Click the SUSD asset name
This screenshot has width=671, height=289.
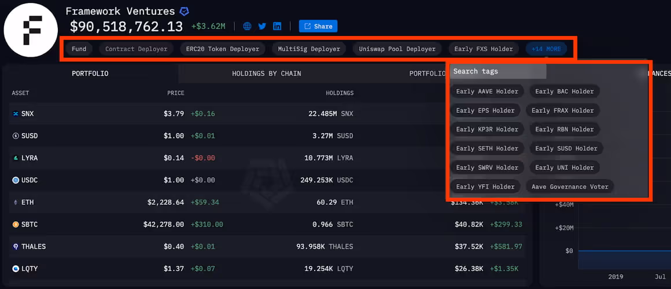click(30, 136)
